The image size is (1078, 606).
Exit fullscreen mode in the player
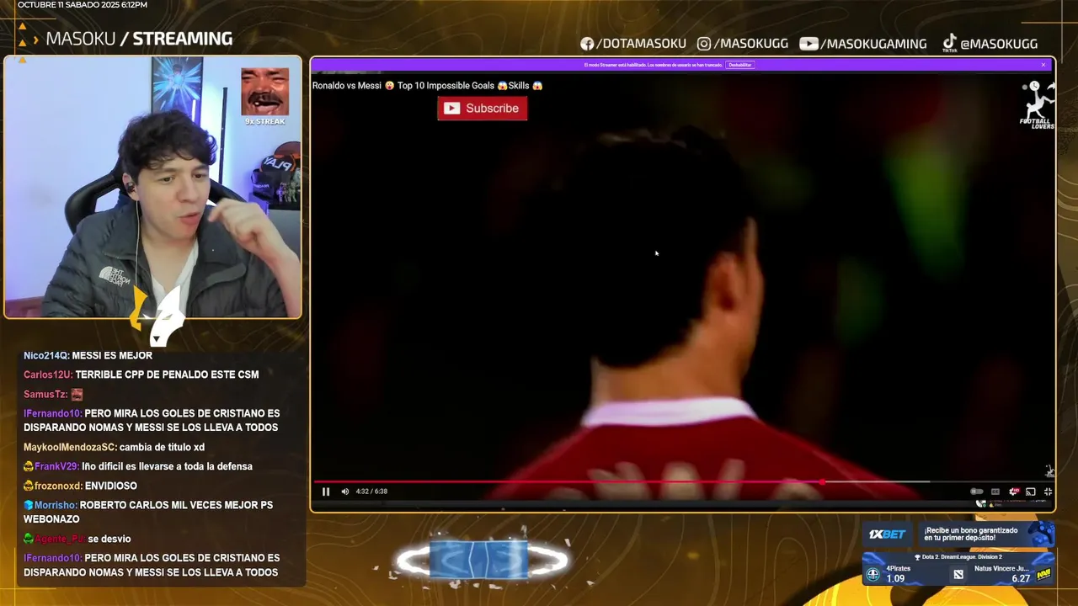pos(1049,492)
